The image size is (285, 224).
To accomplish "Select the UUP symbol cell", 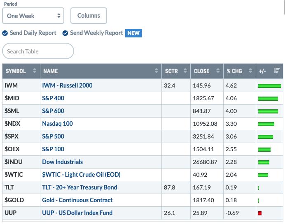I will (x=21, y=213).
